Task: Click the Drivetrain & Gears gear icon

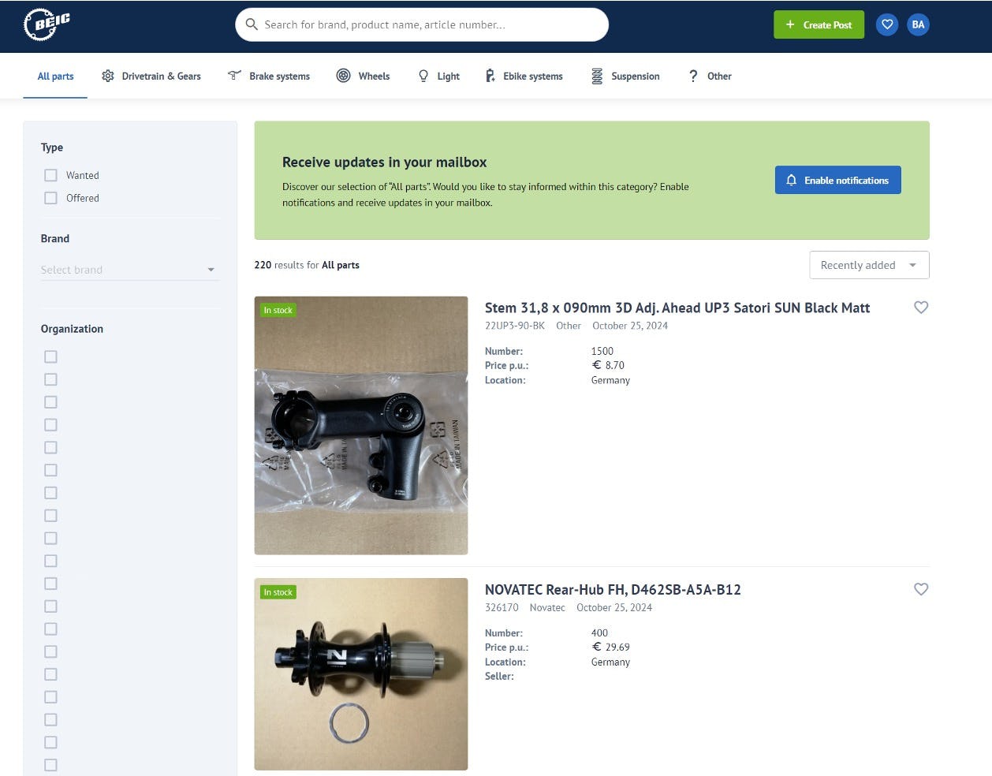Action: coord(108,76)
